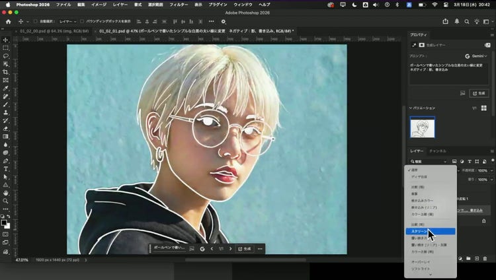Click the Home icon in the options bar
496x280 pixels.
point(9,21)
